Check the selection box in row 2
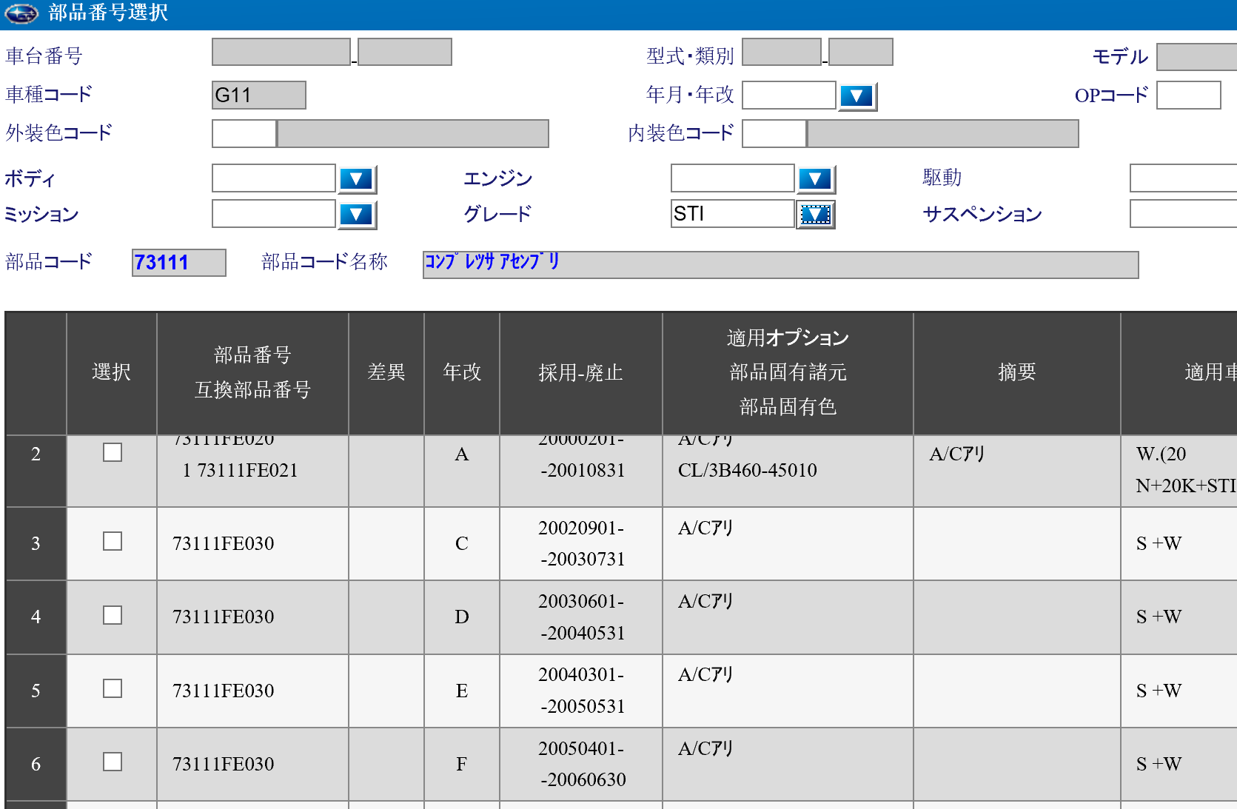Screen dimensions: 1237x809 (x=113, y=452)
